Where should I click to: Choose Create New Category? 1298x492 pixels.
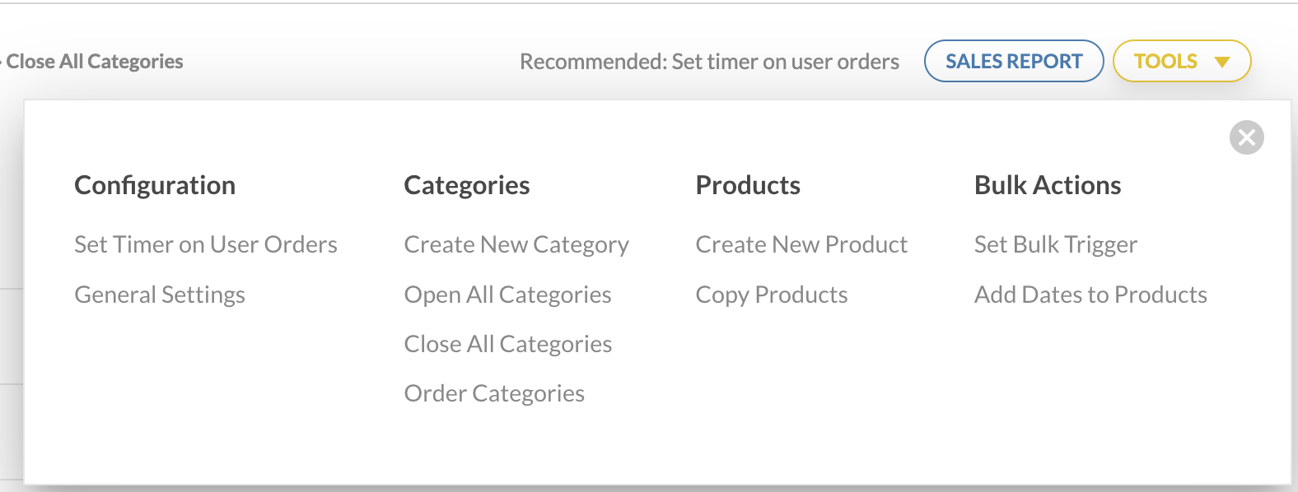[x=516, y=245]
